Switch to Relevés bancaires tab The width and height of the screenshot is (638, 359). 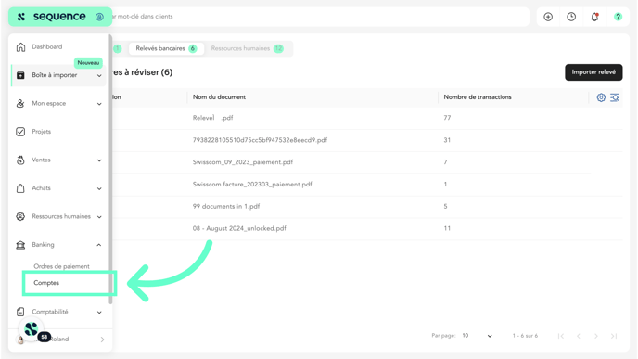coord(166,48)
